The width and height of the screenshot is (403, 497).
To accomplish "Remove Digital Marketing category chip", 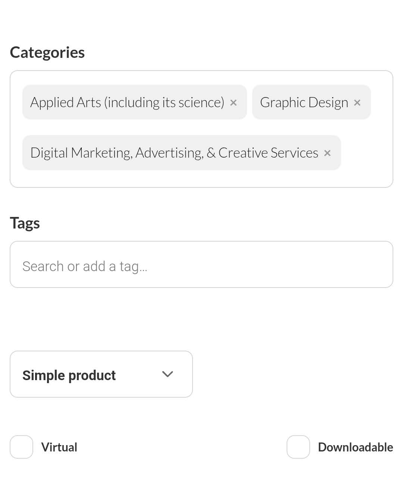I will click(327, 153).
